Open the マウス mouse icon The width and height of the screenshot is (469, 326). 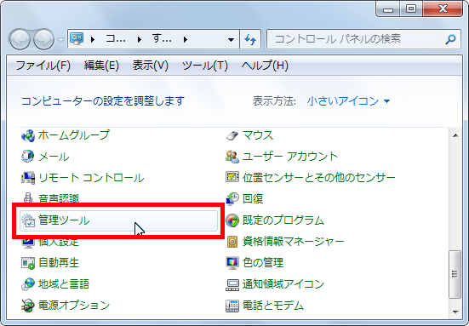coord(232,136)
